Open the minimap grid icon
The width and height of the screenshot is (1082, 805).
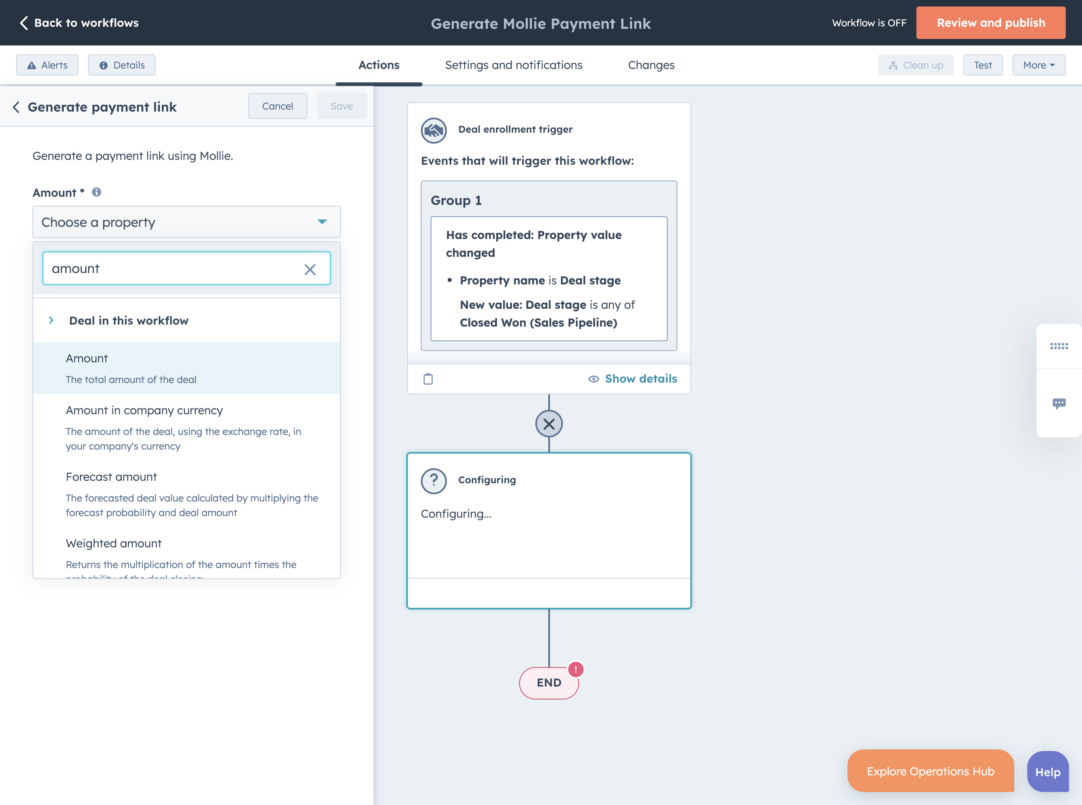point(1058,346)
